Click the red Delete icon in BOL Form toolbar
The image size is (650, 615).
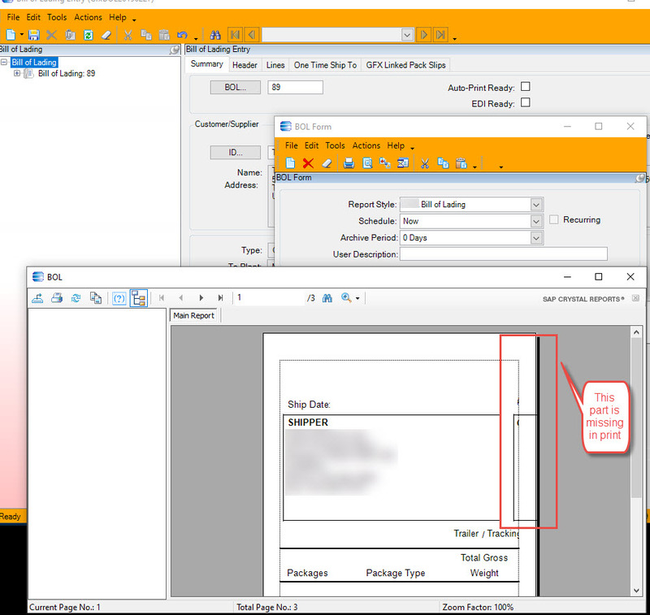309,164
